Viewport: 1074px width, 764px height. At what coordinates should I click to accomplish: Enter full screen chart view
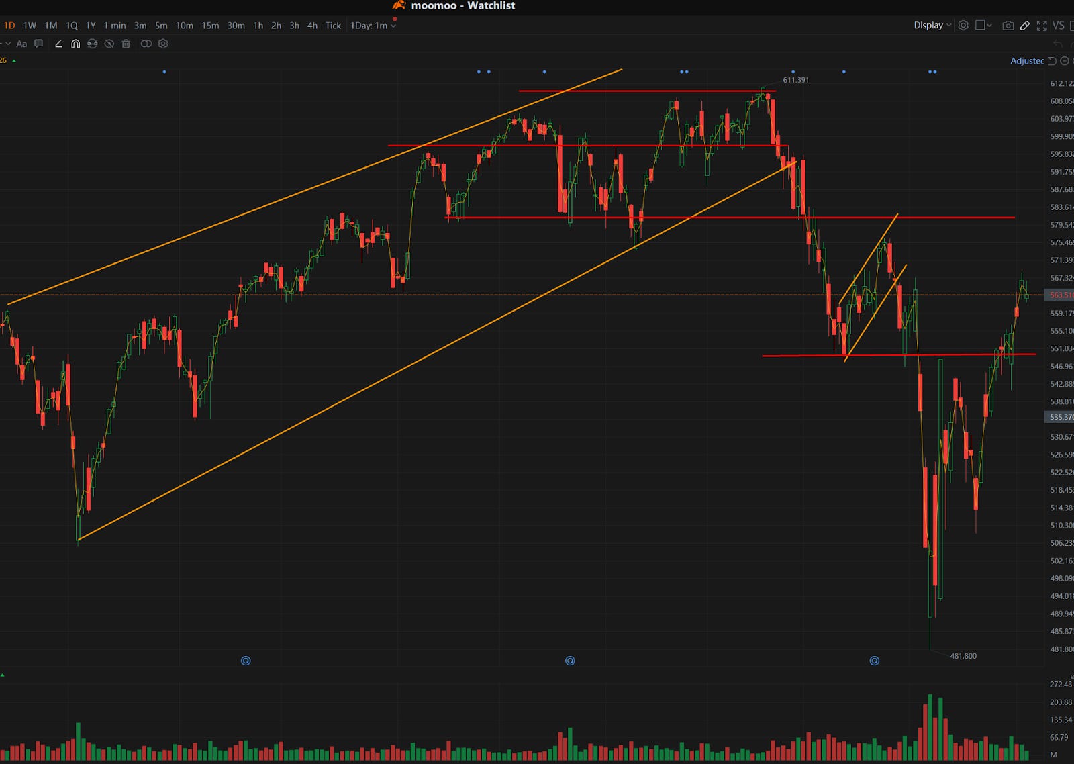[x=1042, y=26]
